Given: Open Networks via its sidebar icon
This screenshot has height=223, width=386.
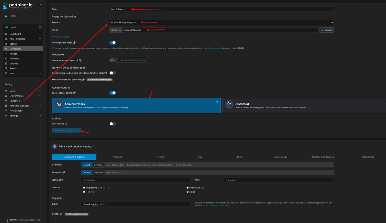Looking at the screenshot, I should point(6,59).
